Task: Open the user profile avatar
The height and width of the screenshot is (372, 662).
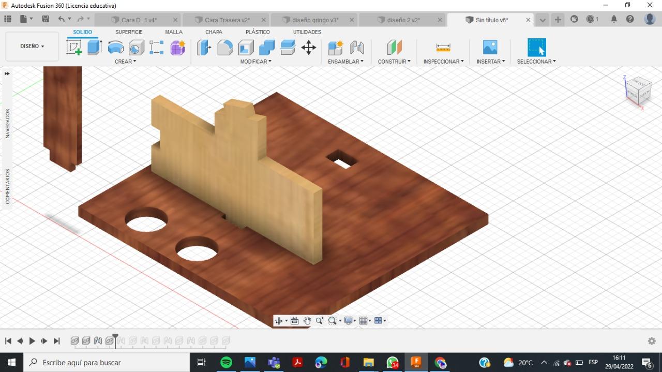Action: point(650,19)
